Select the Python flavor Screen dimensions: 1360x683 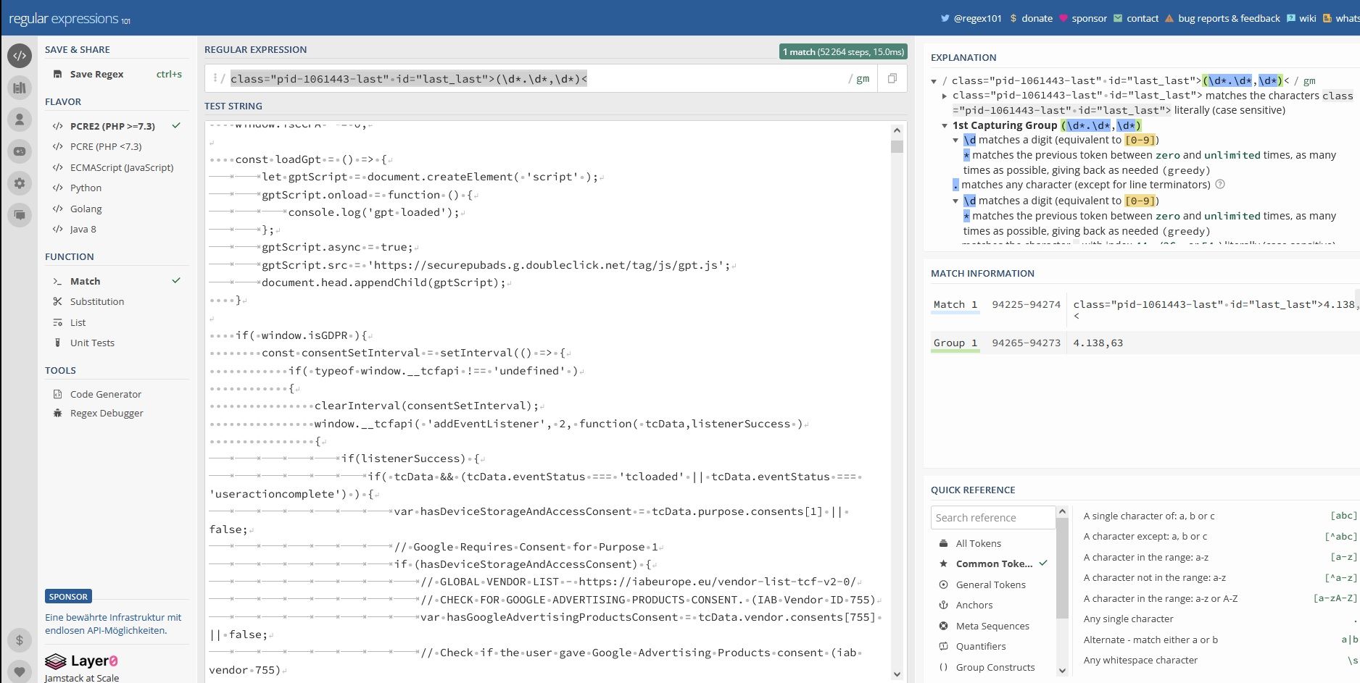(x=86, y=188)
